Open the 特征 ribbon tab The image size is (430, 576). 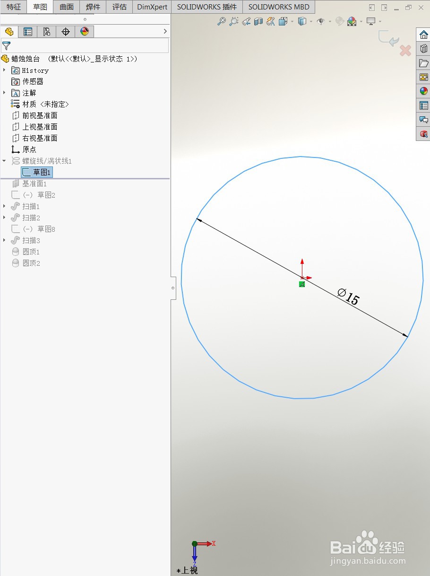[14, 7]
